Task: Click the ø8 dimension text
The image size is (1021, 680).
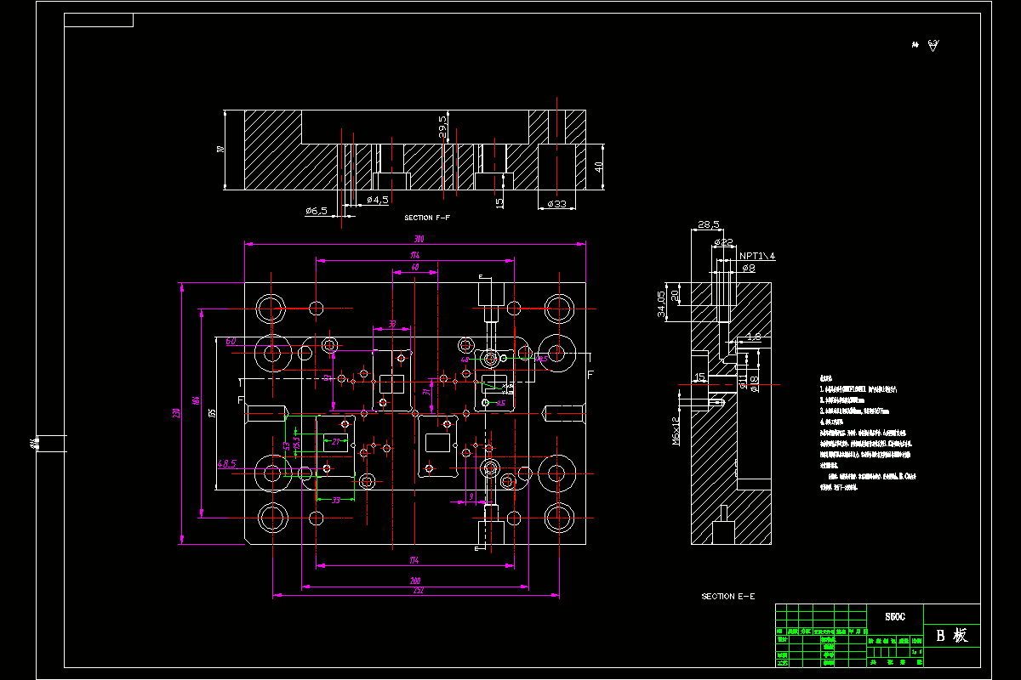Action: pyautogui.click(x=748, y=268)
